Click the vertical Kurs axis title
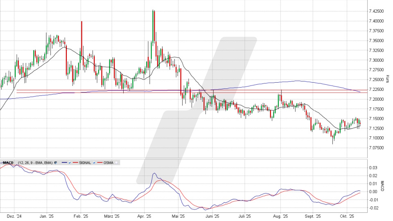Image resolution: width=393 pixels, height=221 pixels. tap(387, 79)
